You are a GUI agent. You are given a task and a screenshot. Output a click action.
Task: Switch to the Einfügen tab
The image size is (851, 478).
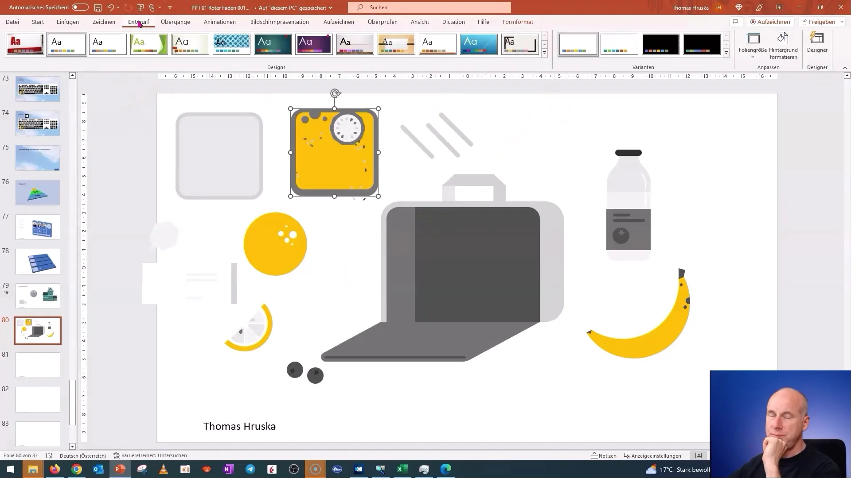click(x=68, y=22)
